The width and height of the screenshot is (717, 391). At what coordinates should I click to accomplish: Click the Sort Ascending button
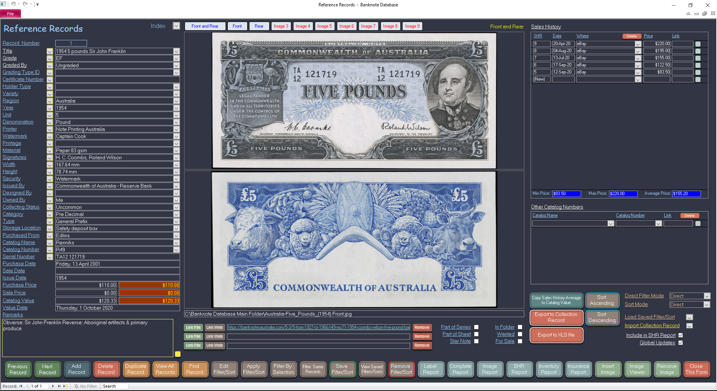coord(602,300)
